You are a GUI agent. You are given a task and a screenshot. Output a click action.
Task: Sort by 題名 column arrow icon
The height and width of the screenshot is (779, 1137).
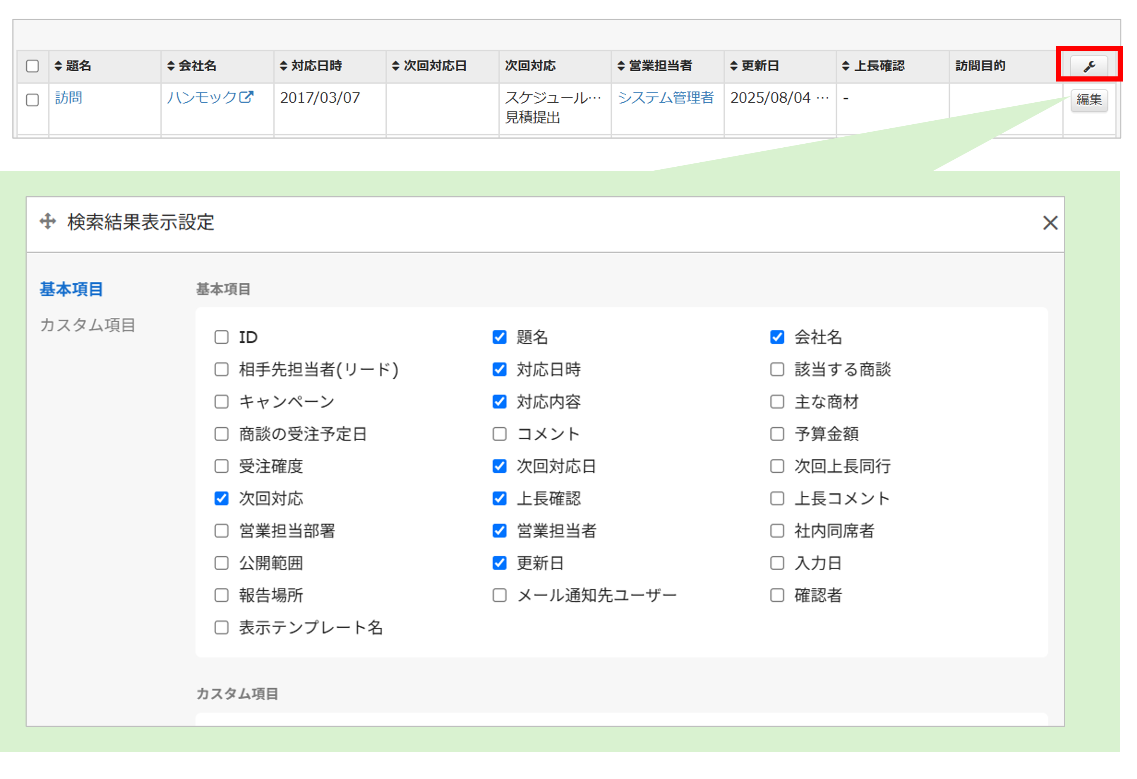click(x=58, y=65)
